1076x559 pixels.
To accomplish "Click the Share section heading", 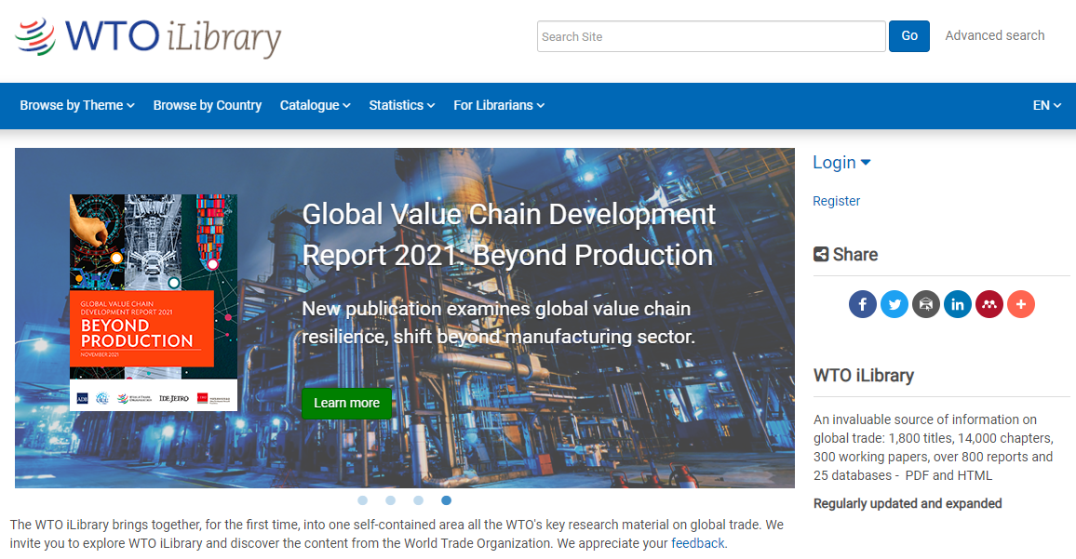I will pyautogui.click(x=845, y=255).
